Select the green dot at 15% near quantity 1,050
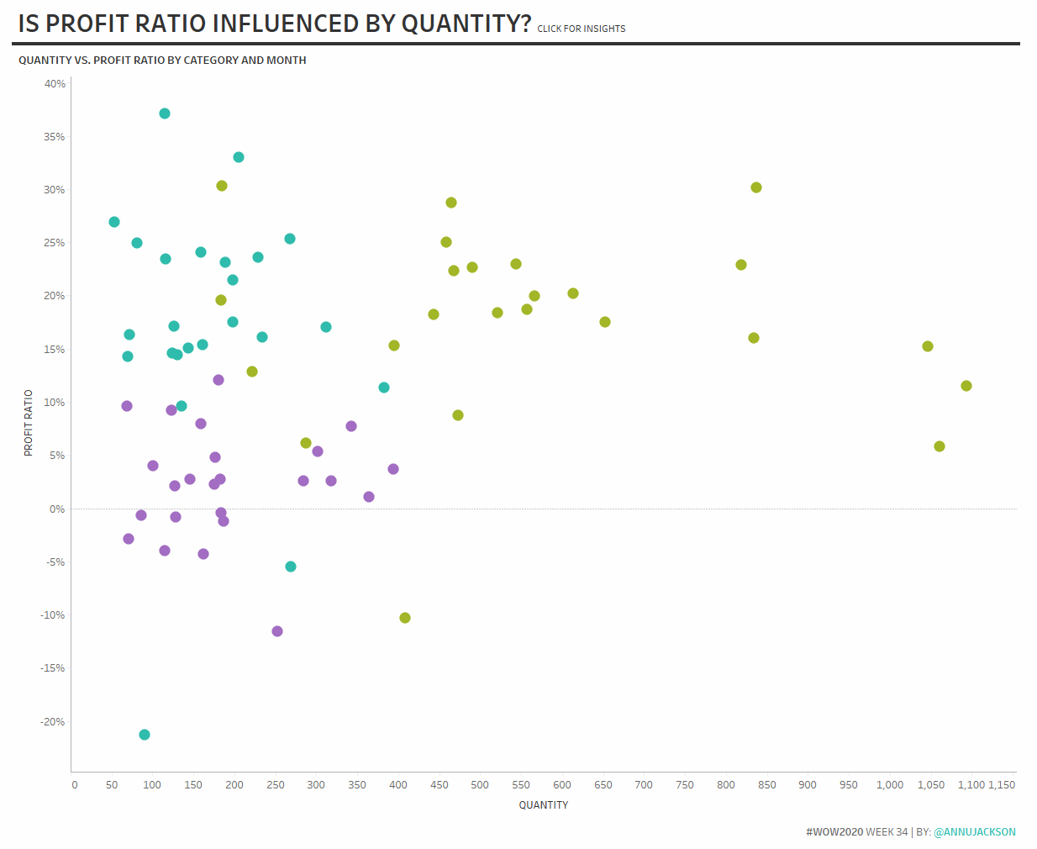 [928, 346]
